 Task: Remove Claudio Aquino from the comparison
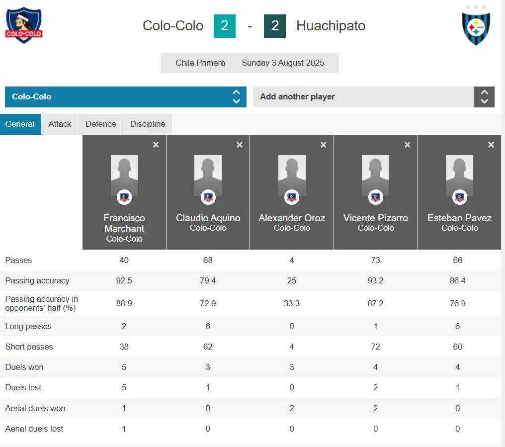[x=240, y=145]
